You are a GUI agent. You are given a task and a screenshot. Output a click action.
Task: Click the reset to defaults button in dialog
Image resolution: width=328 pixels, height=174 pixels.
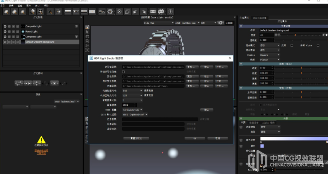(x=136, y=138)
